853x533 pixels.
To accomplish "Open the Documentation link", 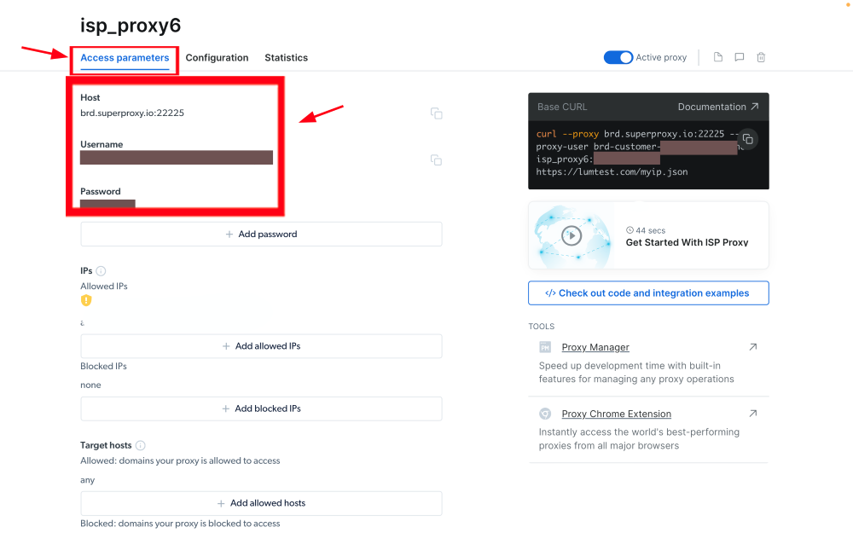I will (713, 107).
